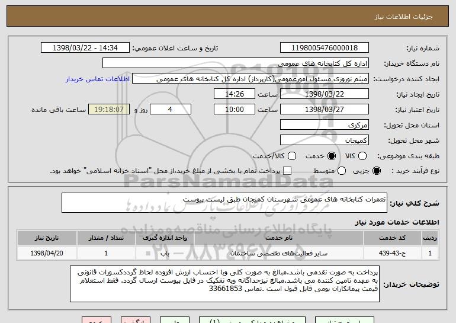
Task: Choose the متوسط purchase process radio
Action: 342,171
